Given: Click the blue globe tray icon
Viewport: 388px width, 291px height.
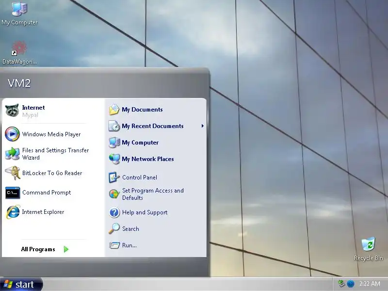Looking at the screenshot, I should [350, 284].
